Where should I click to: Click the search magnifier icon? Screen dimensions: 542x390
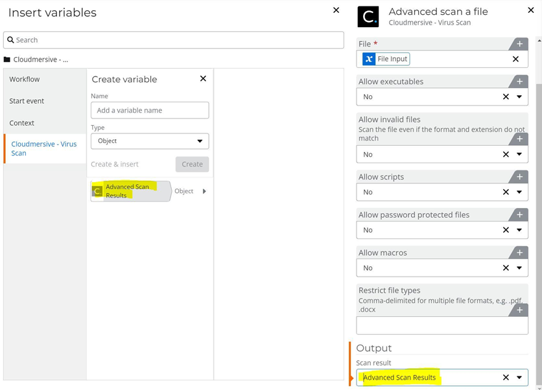11,40
